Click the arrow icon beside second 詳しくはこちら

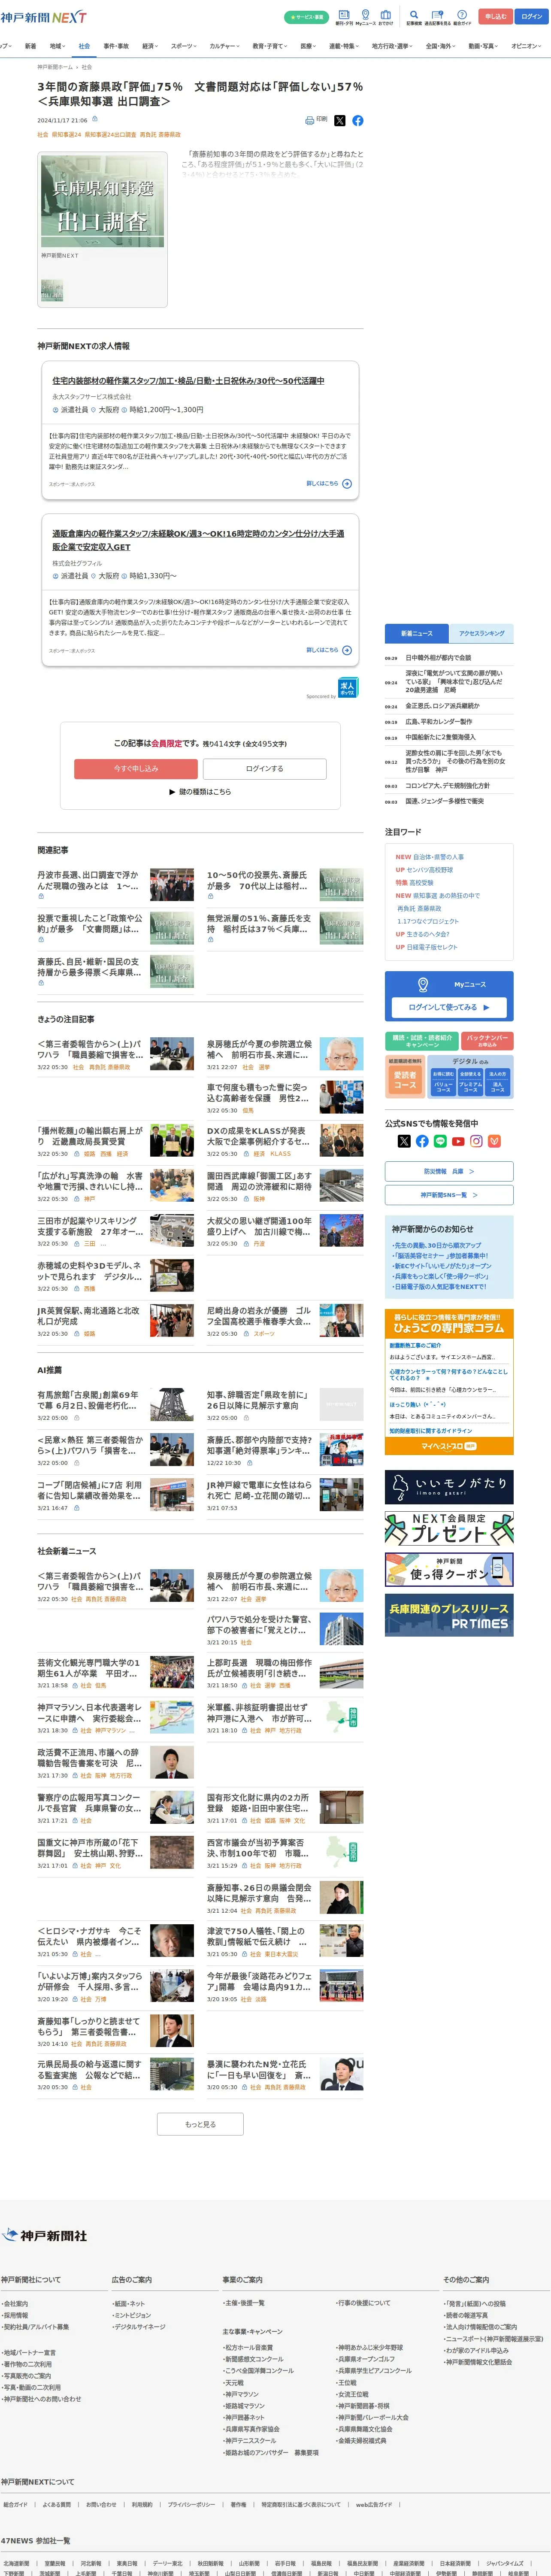point(347,650)
